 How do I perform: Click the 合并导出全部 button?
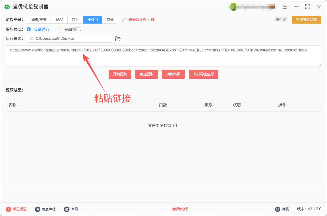click(x=204, y=74)
